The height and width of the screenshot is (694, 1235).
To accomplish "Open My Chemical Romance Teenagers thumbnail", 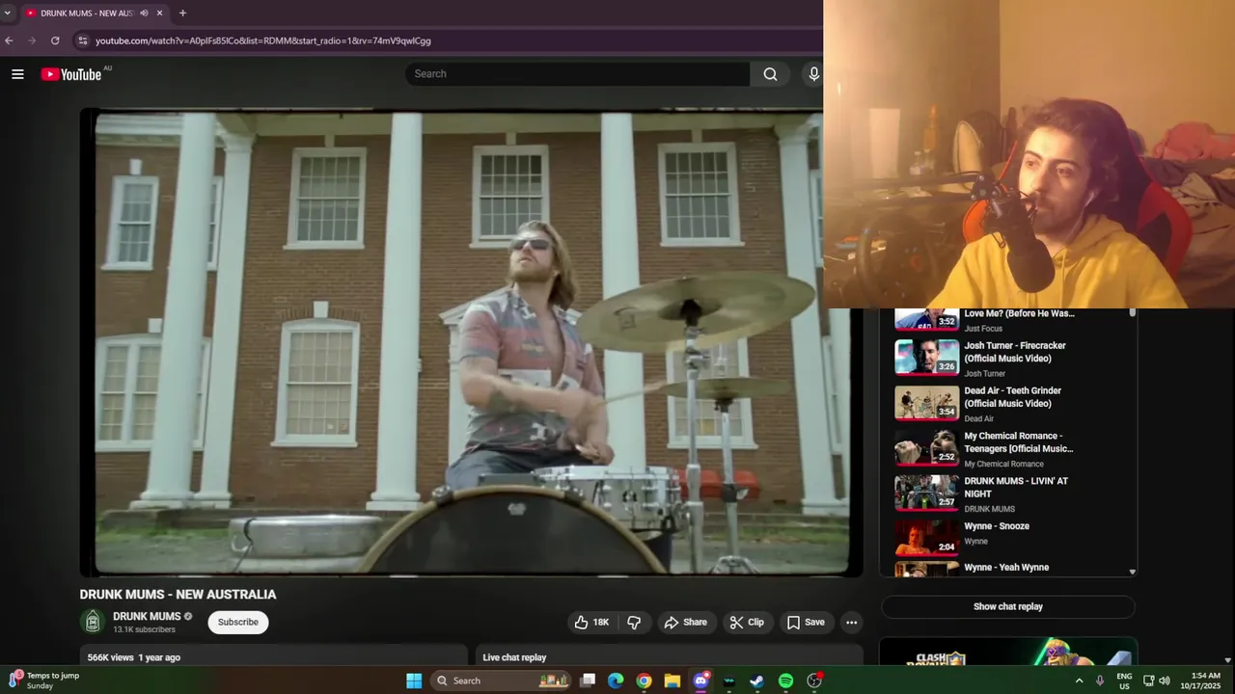I will tap(926, 448).
